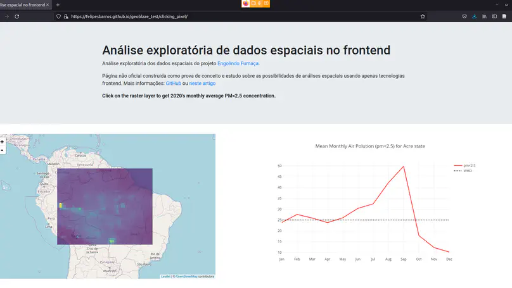
Task: Minimize the browser window
Action: tap(497, 5)
